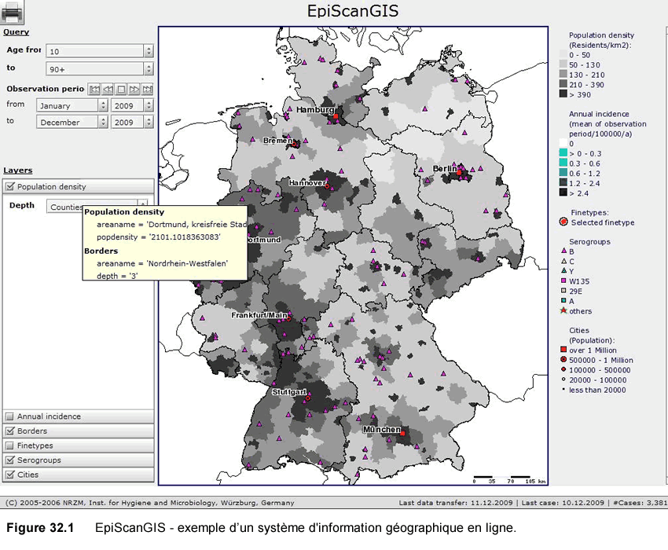This screenshot has height=550, width=668.
Task: Click the 0.3 - 0.6 annual incidence swatch
Action: [563, 163]
